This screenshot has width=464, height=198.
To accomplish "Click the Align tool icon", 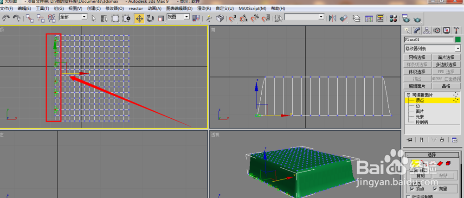I will point(343,19).
